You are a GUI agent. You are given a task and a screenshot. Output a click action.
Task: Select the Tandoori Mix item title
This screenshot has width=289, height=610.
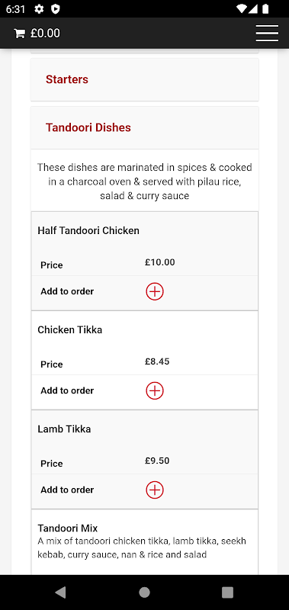coord(68,528)
